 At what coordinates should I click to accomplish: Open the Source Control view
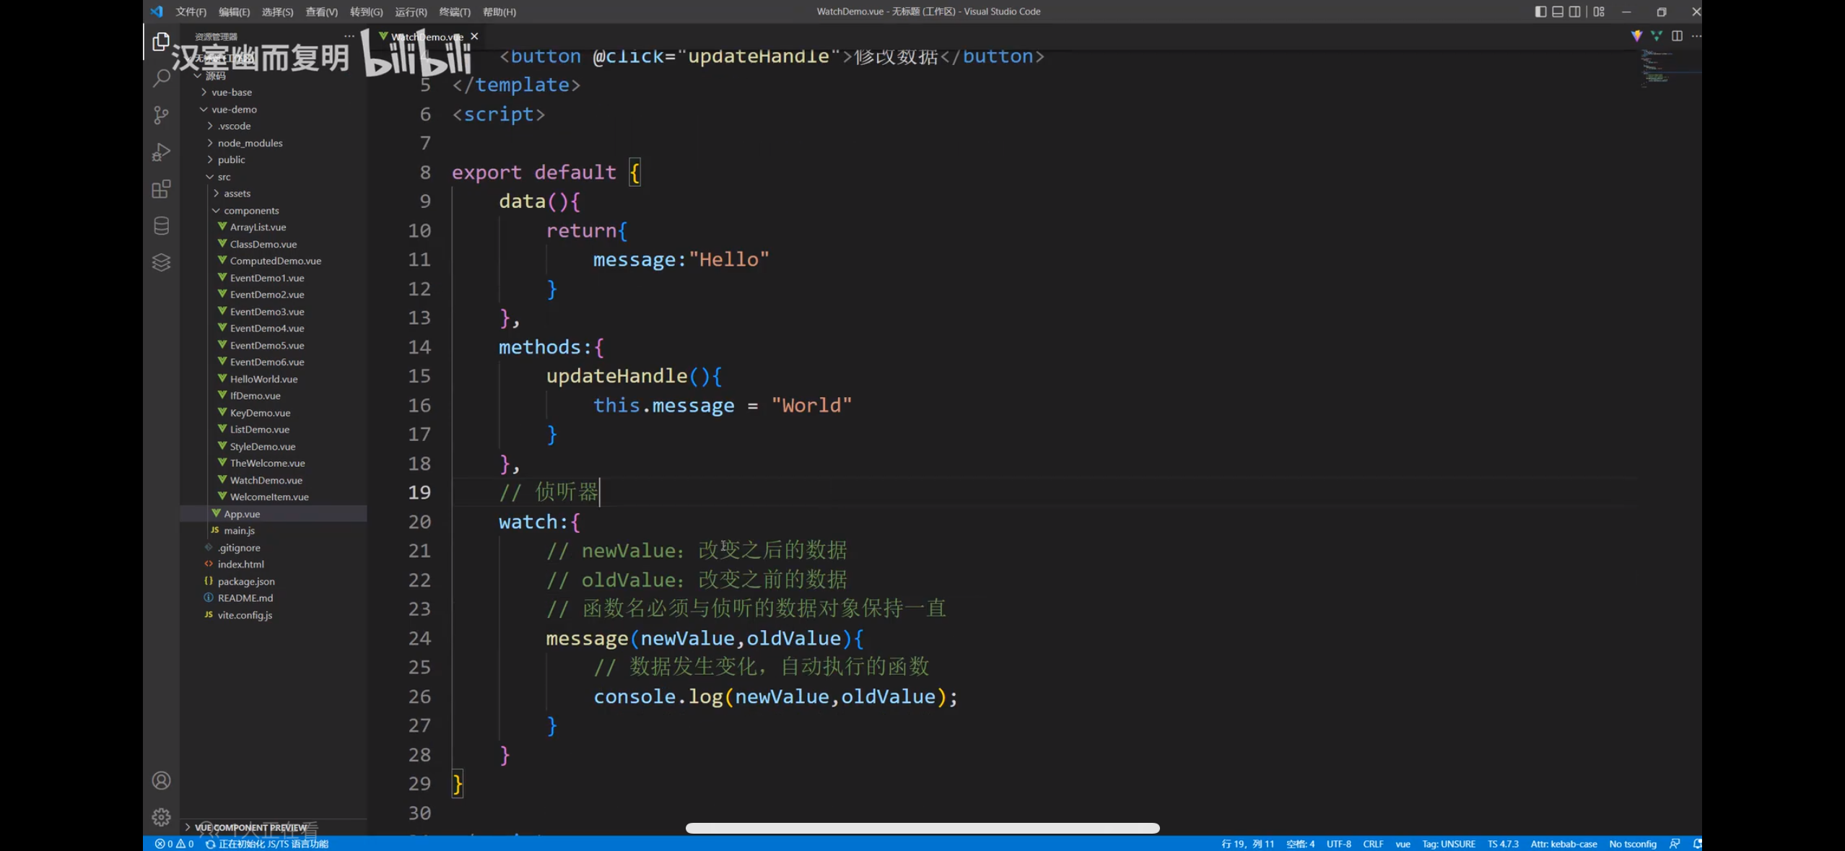(x=161, y=115)
